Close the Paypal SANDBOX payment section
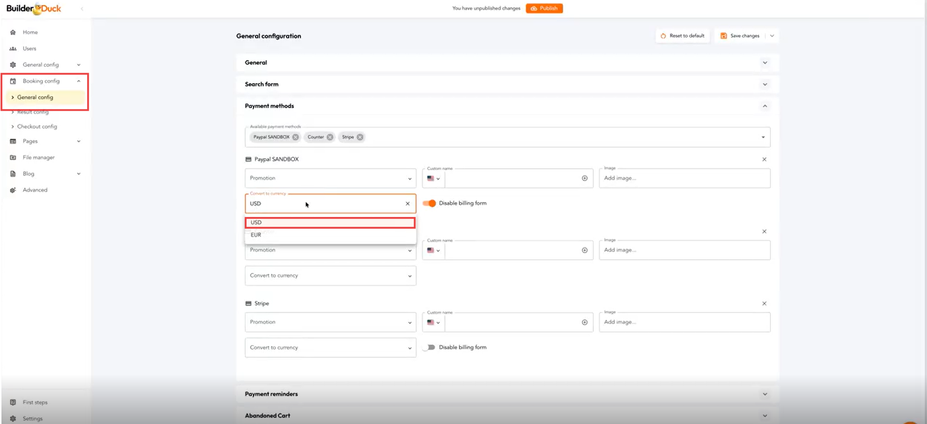The image size is (927, 424). (x=764, y=159)
